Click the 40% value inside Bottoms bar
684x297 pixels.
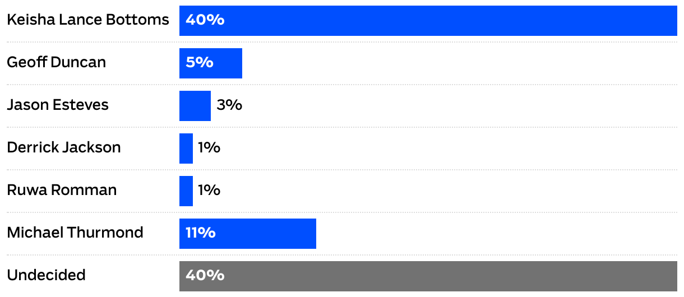click(x=205, y=20)
